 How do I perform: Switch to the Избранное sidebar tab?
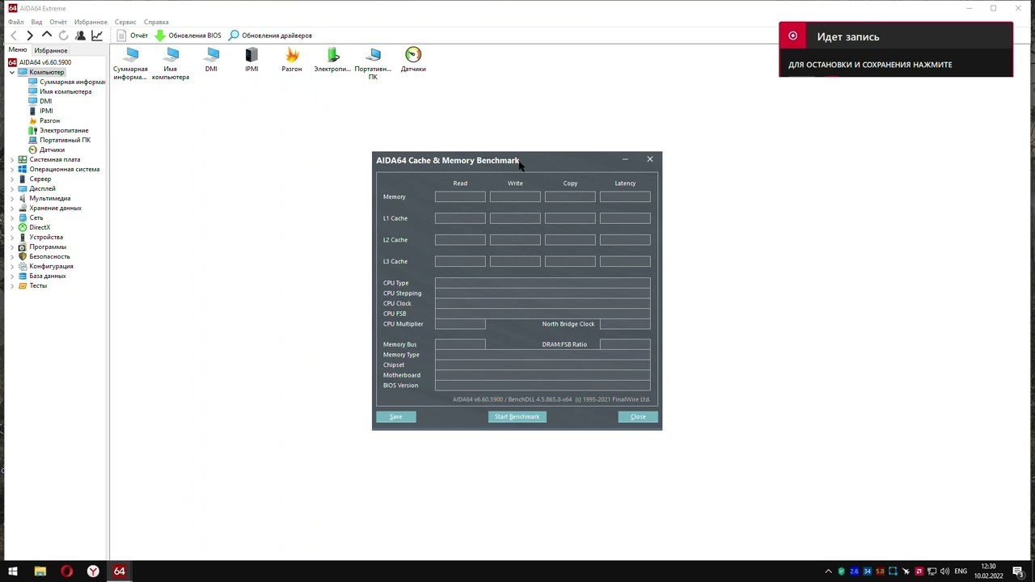[51, 50]
